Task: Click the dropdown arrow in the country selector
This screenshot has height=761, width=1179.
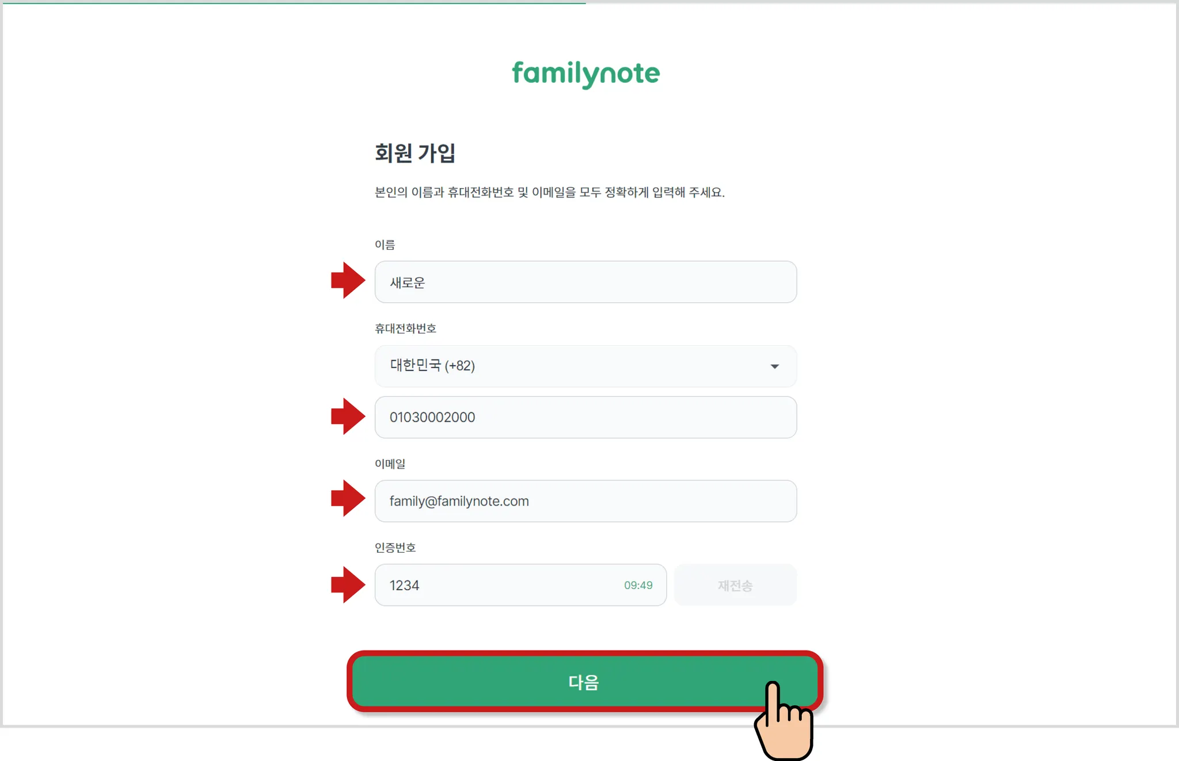Action: pyautogui.click(x=774, y=366)
